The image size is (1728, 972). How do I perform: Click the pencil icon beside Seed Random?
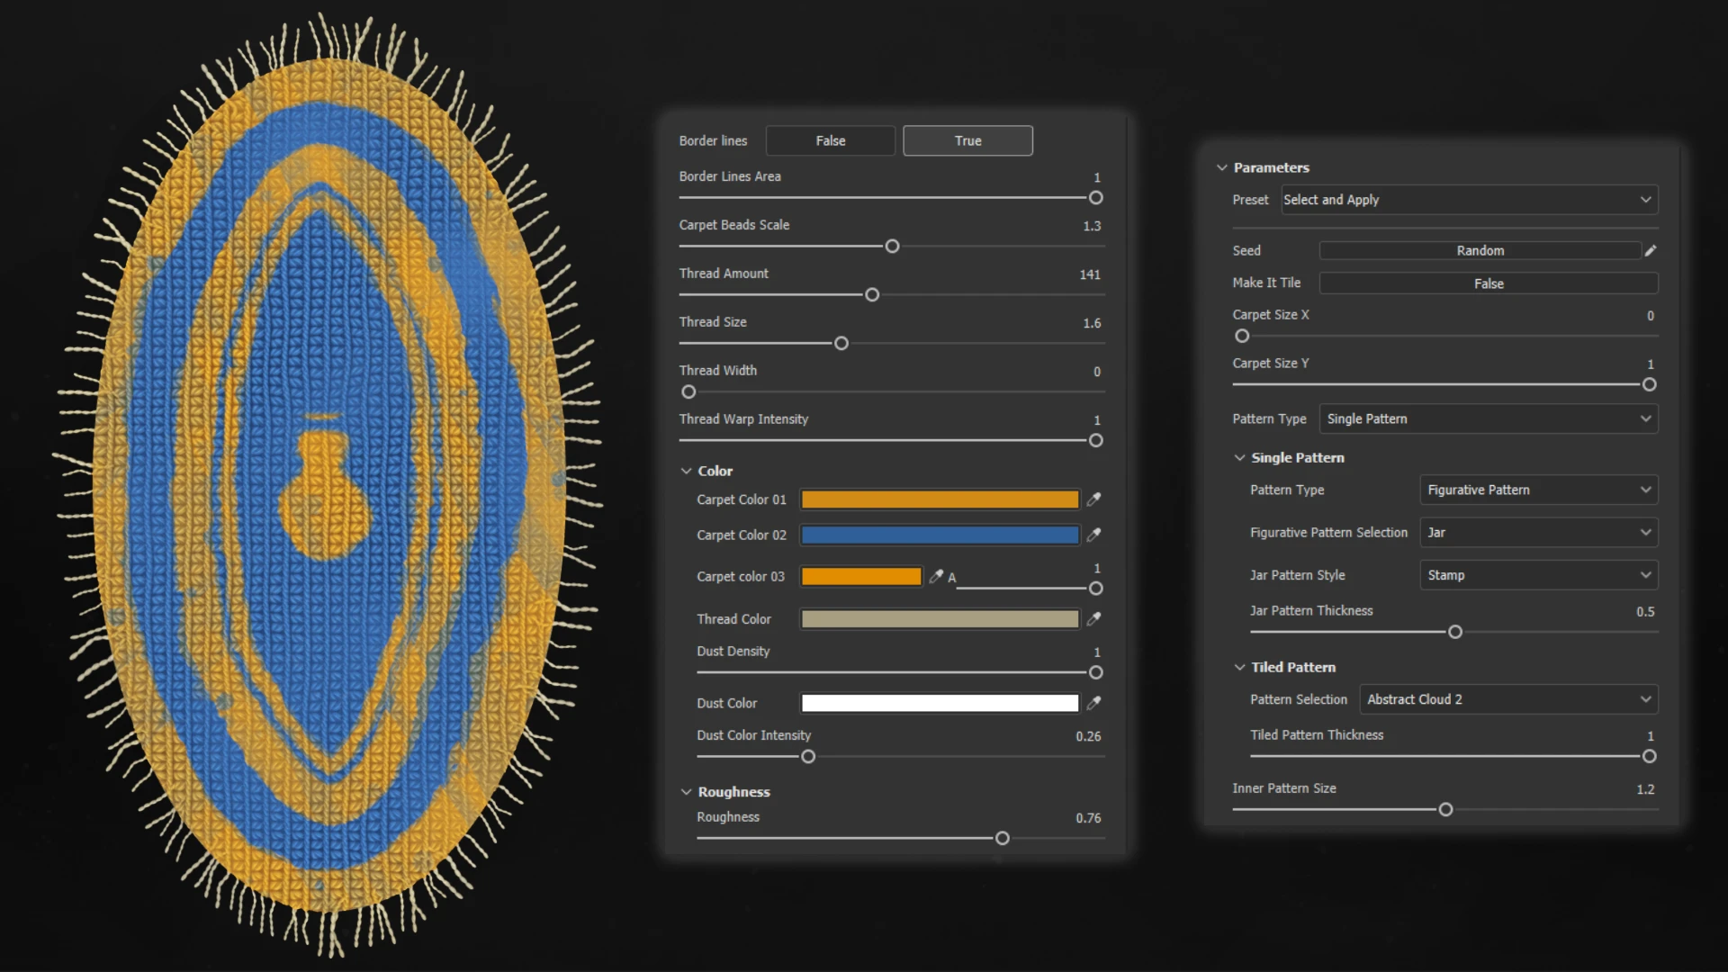click(x=1651, y=250)
